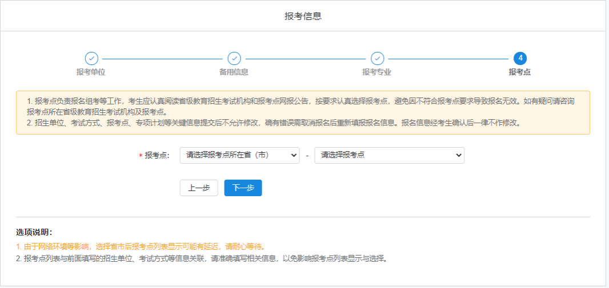Click the arrow on the 请选择报考点 dropdown
The image size is (609, 288).
point(458,155)
